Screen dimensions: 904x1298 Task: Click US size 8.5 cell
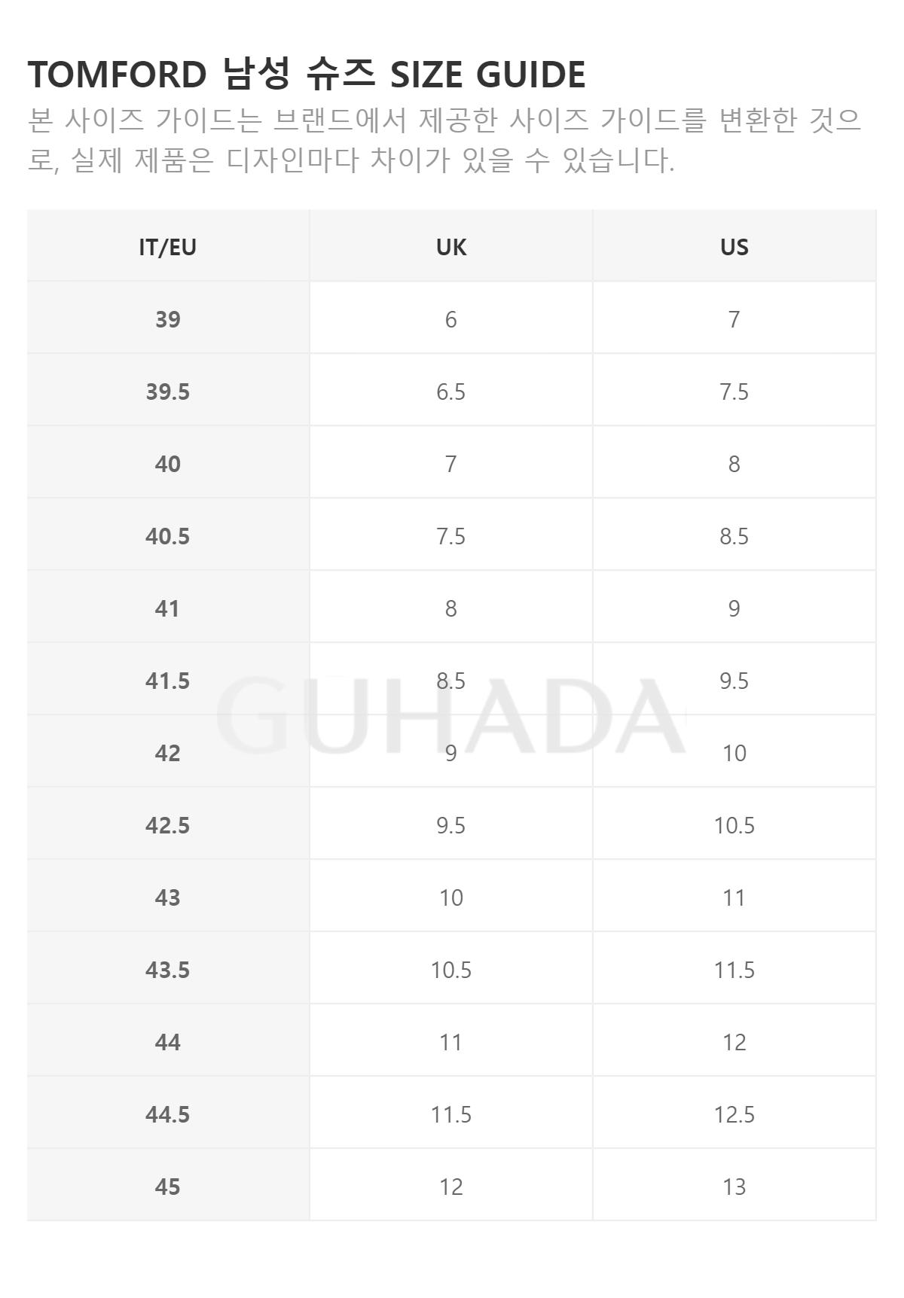(734, 535)
